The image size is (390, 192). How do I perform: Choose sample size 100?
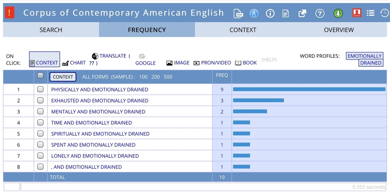[143, 77]
